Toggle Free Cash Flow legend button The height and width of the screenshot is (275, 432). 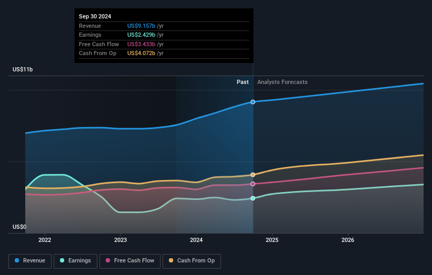(130, 261)
